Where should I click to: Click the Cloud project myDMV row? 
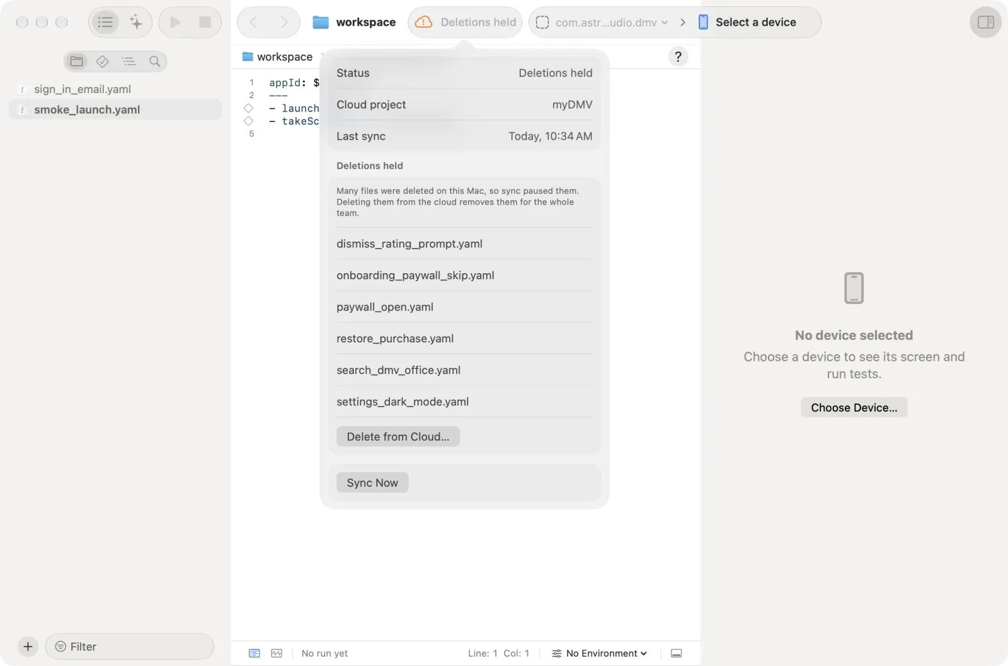(464, 104)
